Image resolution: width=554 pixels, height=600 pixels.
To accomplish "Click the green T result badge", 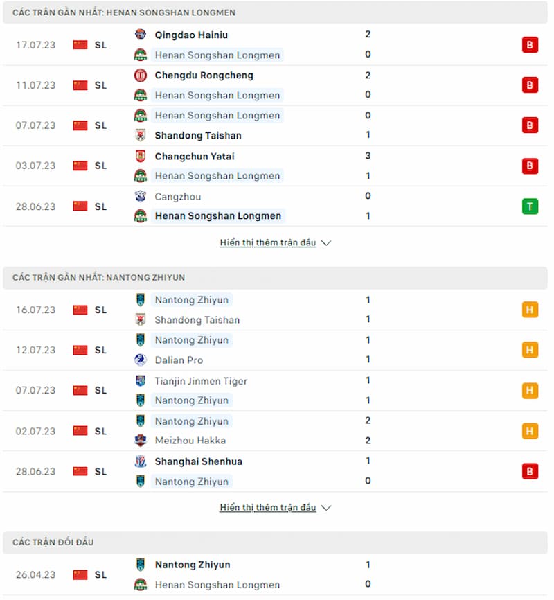I will [x=530, y=206].
